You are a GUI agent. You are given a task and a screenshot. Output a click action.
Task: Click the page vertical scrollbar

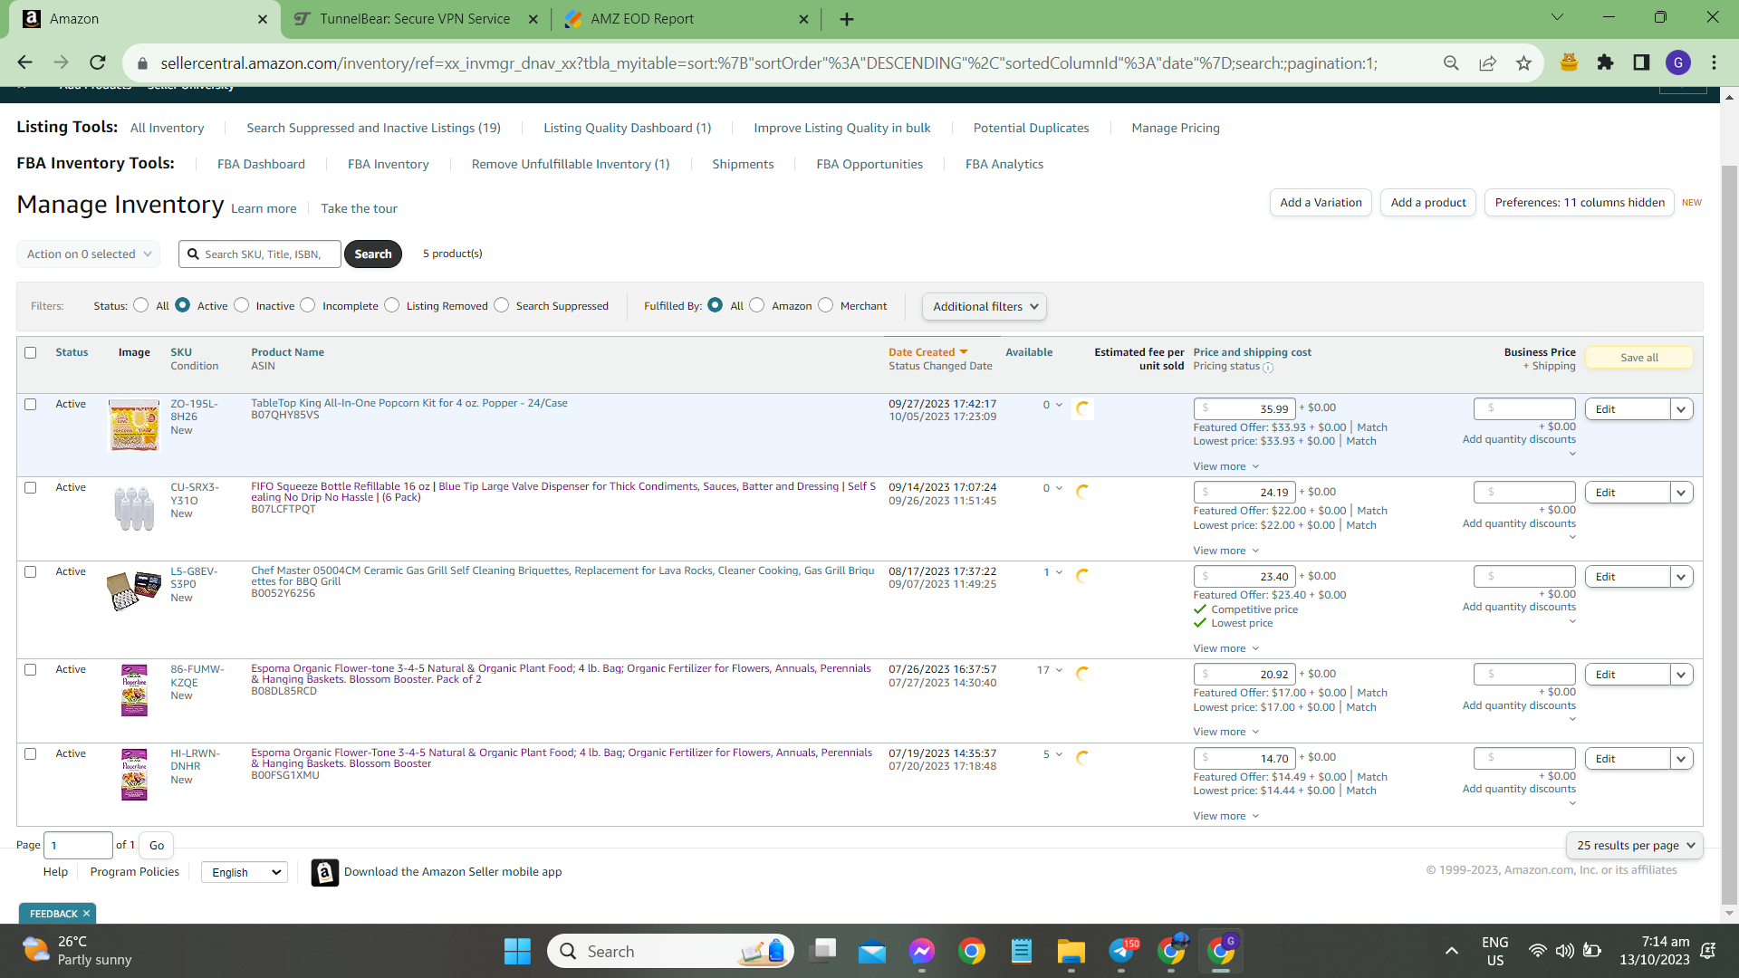(x=1729, y=534)
